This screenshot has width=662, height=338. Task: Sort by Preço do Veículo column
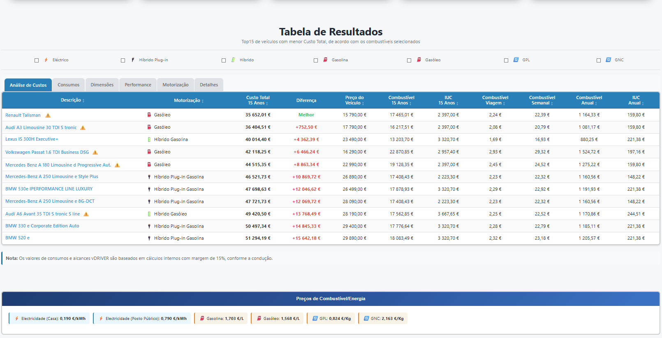pyautogui.click(x=354, y=100)
